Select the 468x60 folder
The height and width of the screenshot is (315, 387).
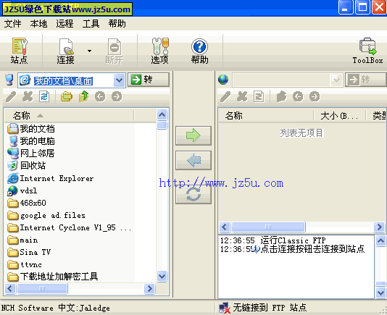[27, 203]
